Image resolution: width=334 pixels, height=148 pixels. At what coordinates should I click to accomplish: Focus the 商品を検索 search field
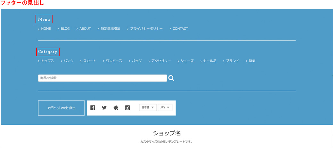102,78
